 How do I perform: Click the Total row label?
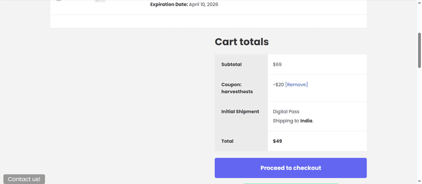pos(227,141)
